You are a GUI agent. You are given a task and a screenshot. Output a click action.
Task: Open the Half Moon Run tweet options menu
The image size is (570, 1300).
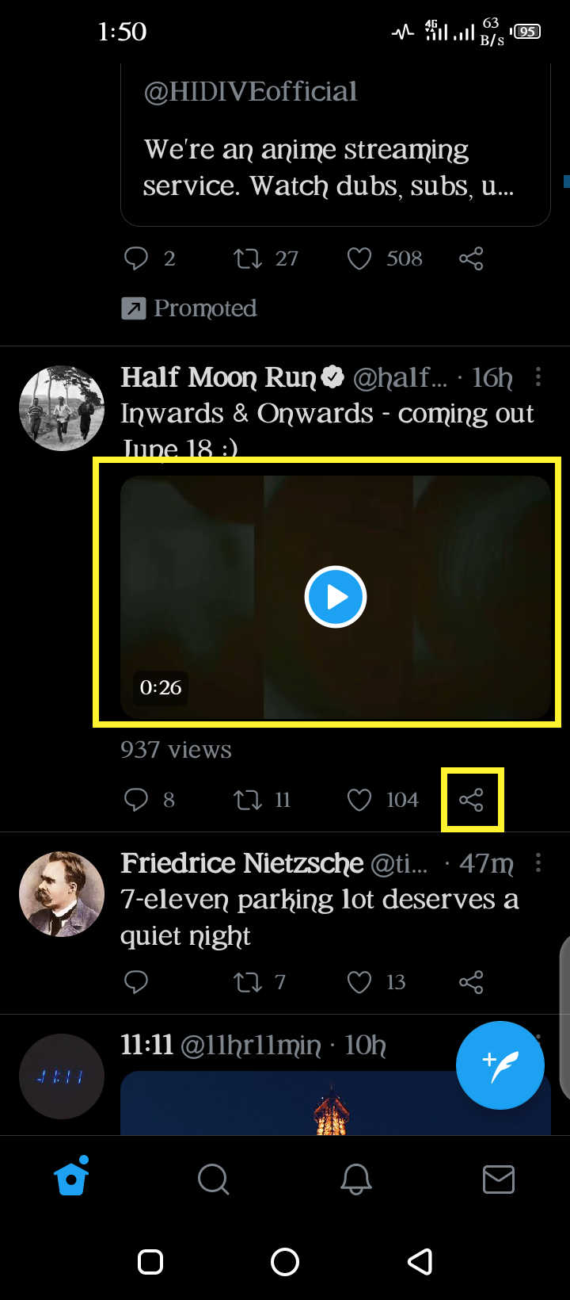tap(539, 377)
